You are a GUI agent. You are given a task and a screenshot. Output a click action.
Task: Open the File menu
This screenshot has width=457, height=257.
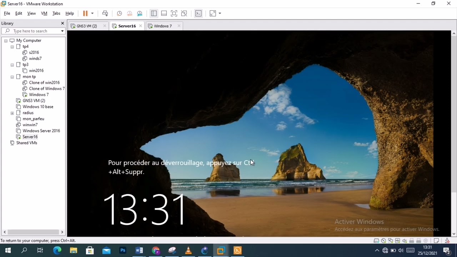point(7,13)
